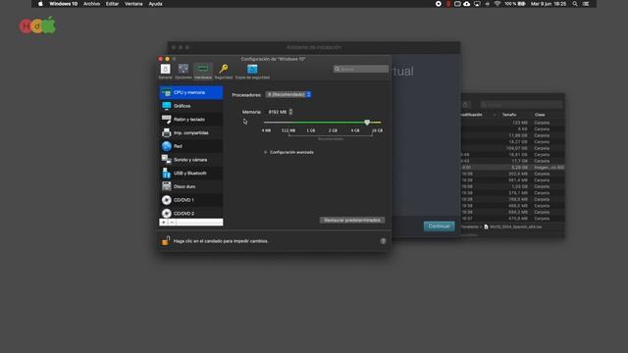Select Imp. compartidas printer item

(x=191, y=133)
